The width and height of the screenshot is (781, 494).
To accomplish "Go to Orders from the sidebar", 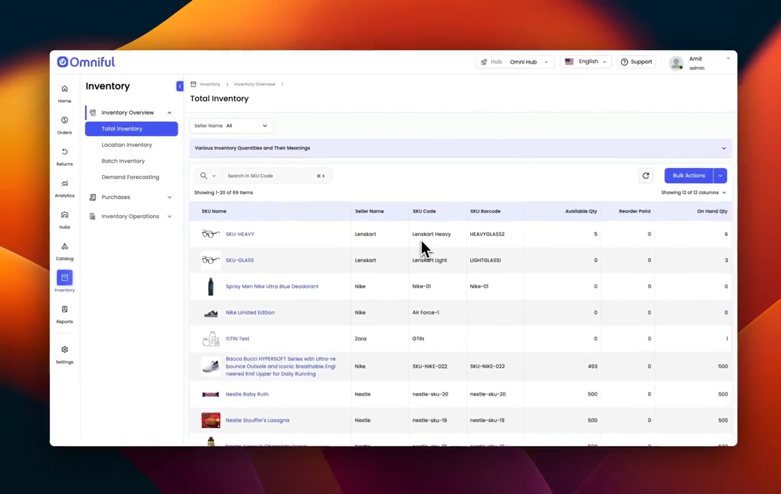I will pyautogui.click(x=65, y=121).
